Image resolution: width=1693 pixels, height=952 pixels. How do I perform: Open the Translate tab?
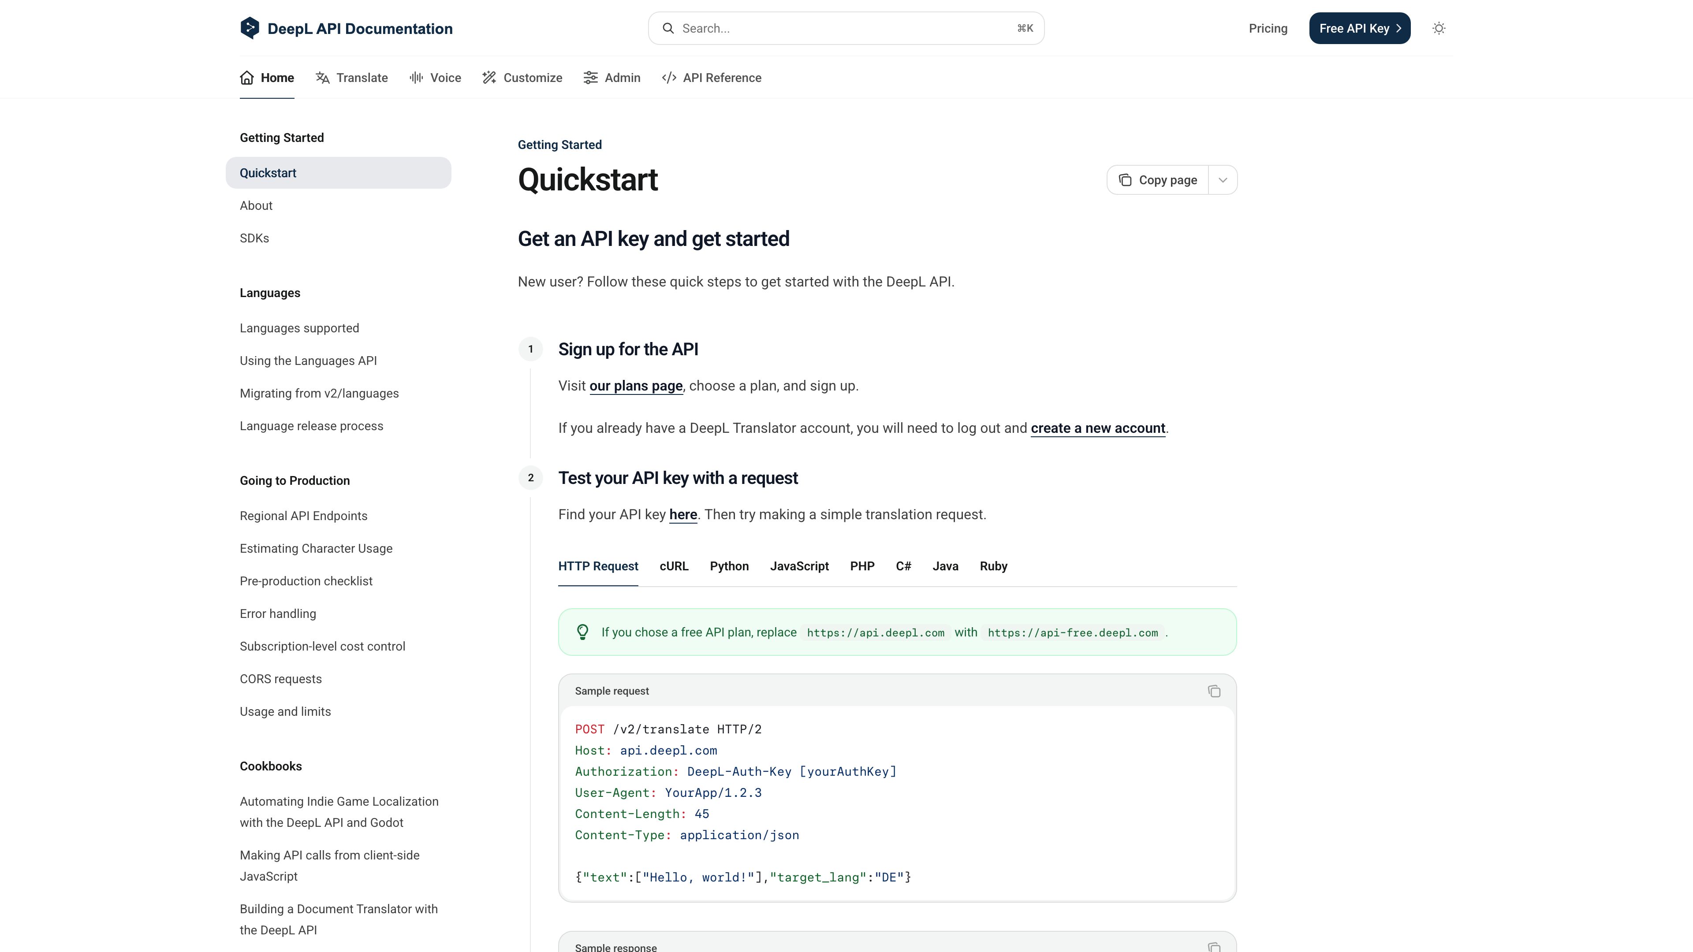[x=352, y=78]
